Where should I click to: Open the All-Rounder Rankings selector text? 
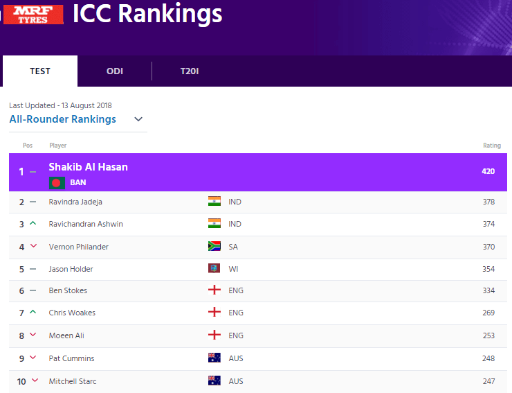[x=63, y=119]
